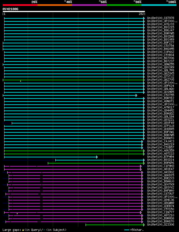The image size is (179, 232).
Task: Click the shorter cyan alignment bar for C5XT55
Action: (70, 96)
